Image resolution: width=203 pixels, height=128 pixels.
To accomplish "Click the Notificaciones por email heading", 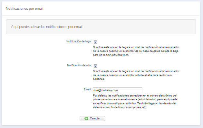I will [x=24, y=9].
